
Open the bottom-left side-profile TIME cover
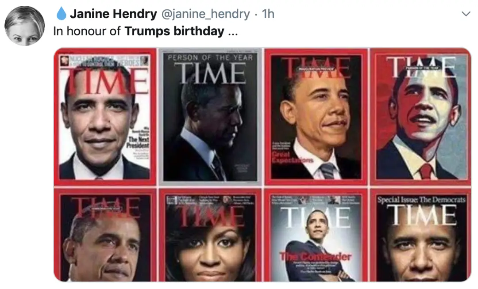click(105, 235)
